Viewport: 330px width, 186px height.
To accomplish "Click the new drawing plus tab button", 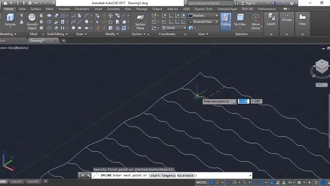I will click(64, 40).
